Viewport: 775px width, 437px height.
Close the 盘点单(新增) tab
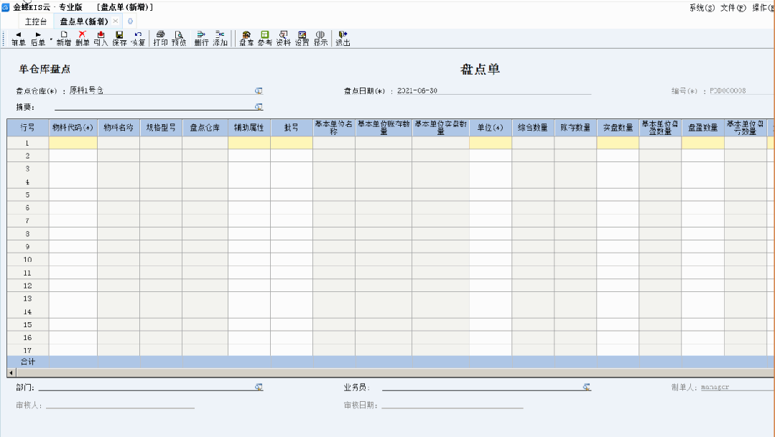(x=116, y=22)
